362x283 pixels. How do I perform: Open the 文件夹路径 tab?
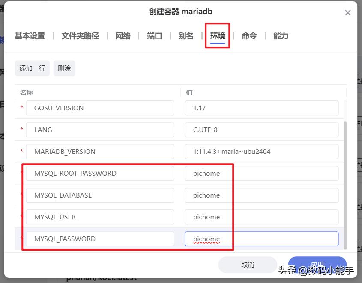click(x=80, y=36)
